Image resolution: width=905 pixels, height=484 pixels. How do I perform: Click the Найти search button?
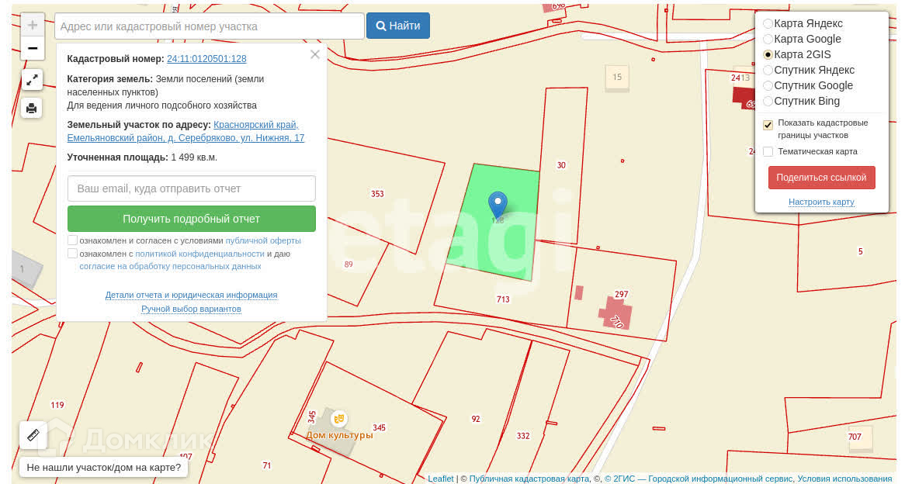point(397,26)
